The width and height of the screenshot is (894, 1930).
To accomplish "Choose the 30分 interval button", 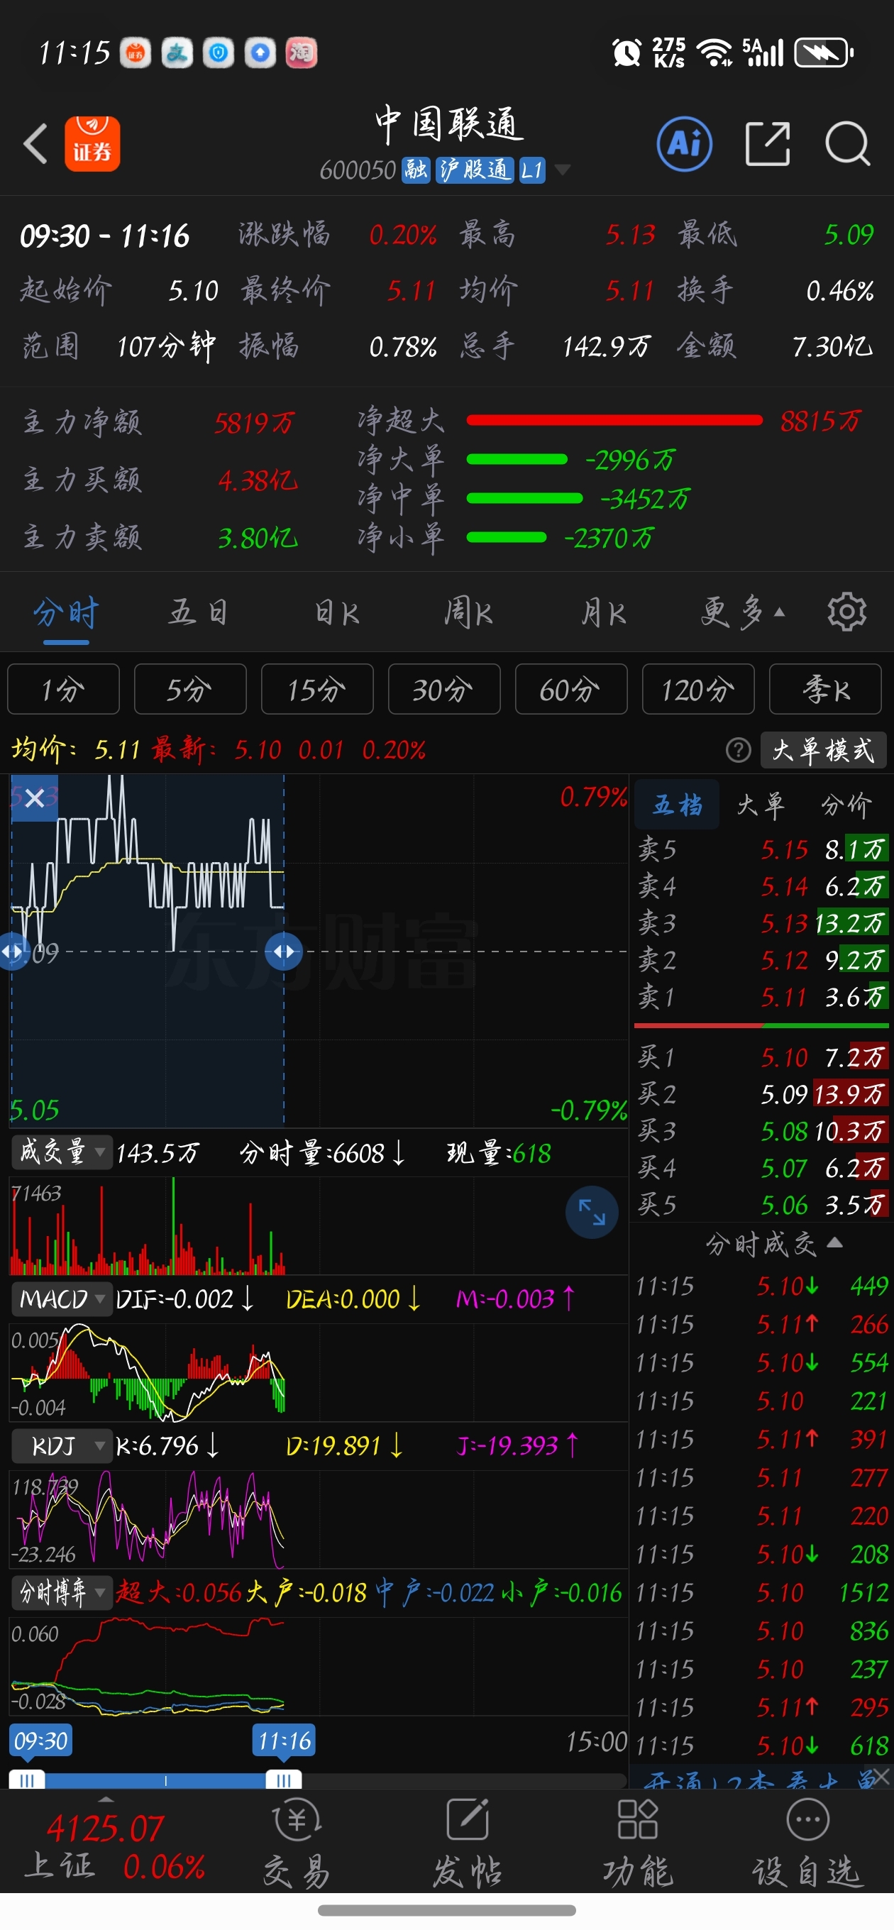I will coord(444,689).
